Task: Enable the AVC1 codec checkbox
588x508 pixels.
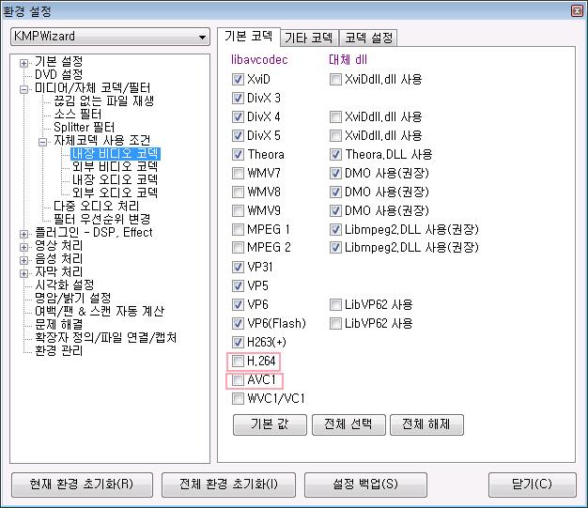Action: click(x=238, y=379)
